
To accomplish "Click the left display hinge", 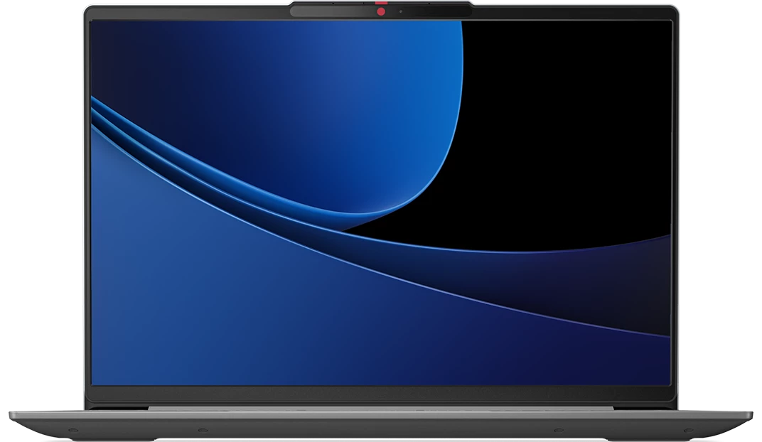I will 117,407.
